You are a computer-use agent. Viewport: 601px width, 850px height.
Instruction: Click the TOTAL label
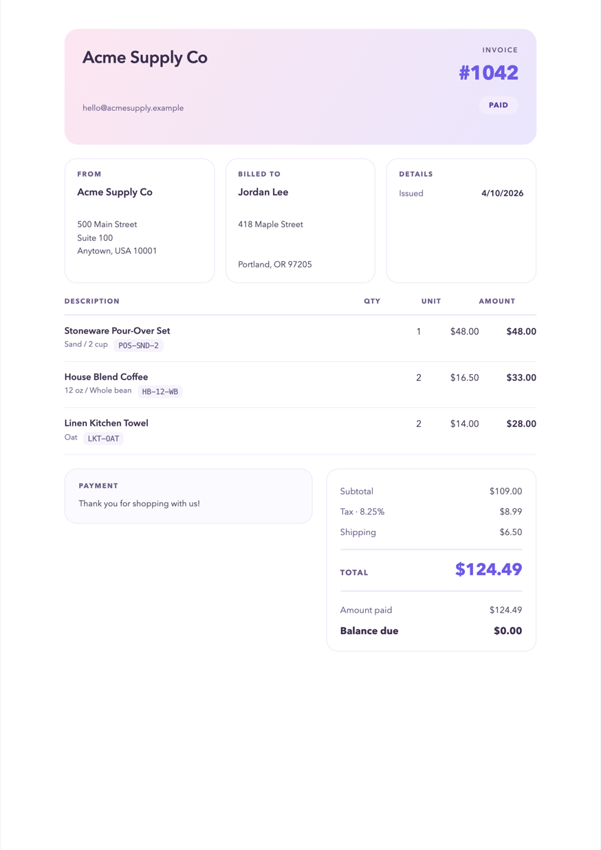[354, 572]
